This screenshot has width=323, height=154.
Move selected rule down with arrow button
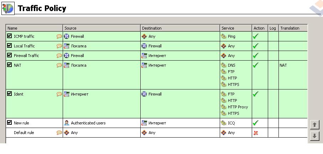(x=314, y=136)
